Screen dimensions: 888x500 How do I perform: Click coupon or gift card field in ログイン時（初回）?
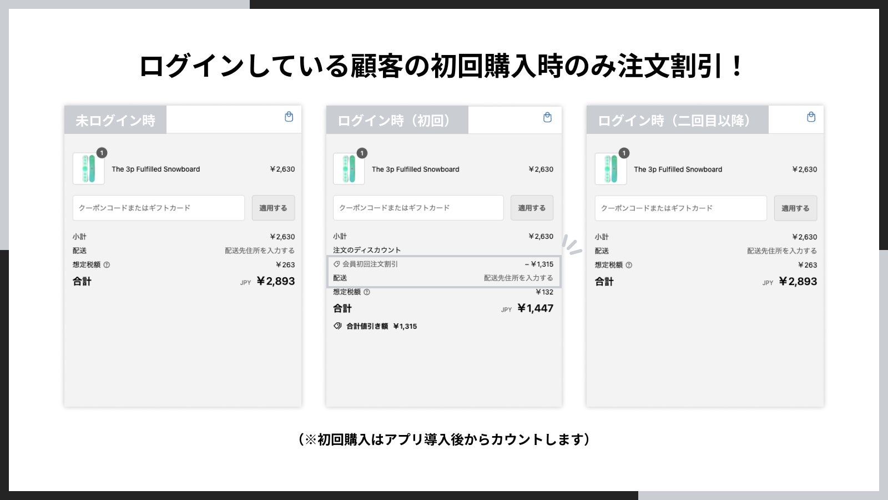(x=418, y=208)
